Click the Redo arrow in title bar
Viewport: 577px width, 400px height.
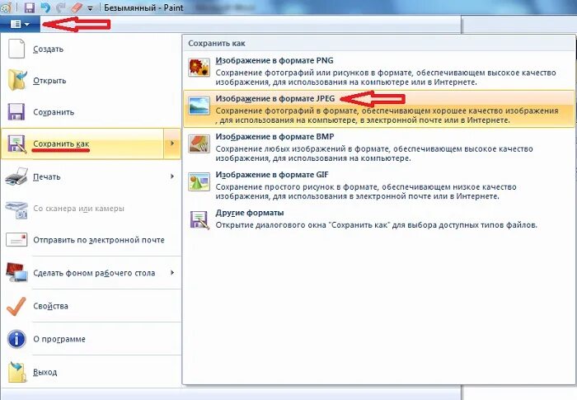[x=60, y=7]
